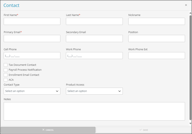Enable the Tax Document Contact checkbox
This screenshot has width=192, height=134.
[6, 65]
